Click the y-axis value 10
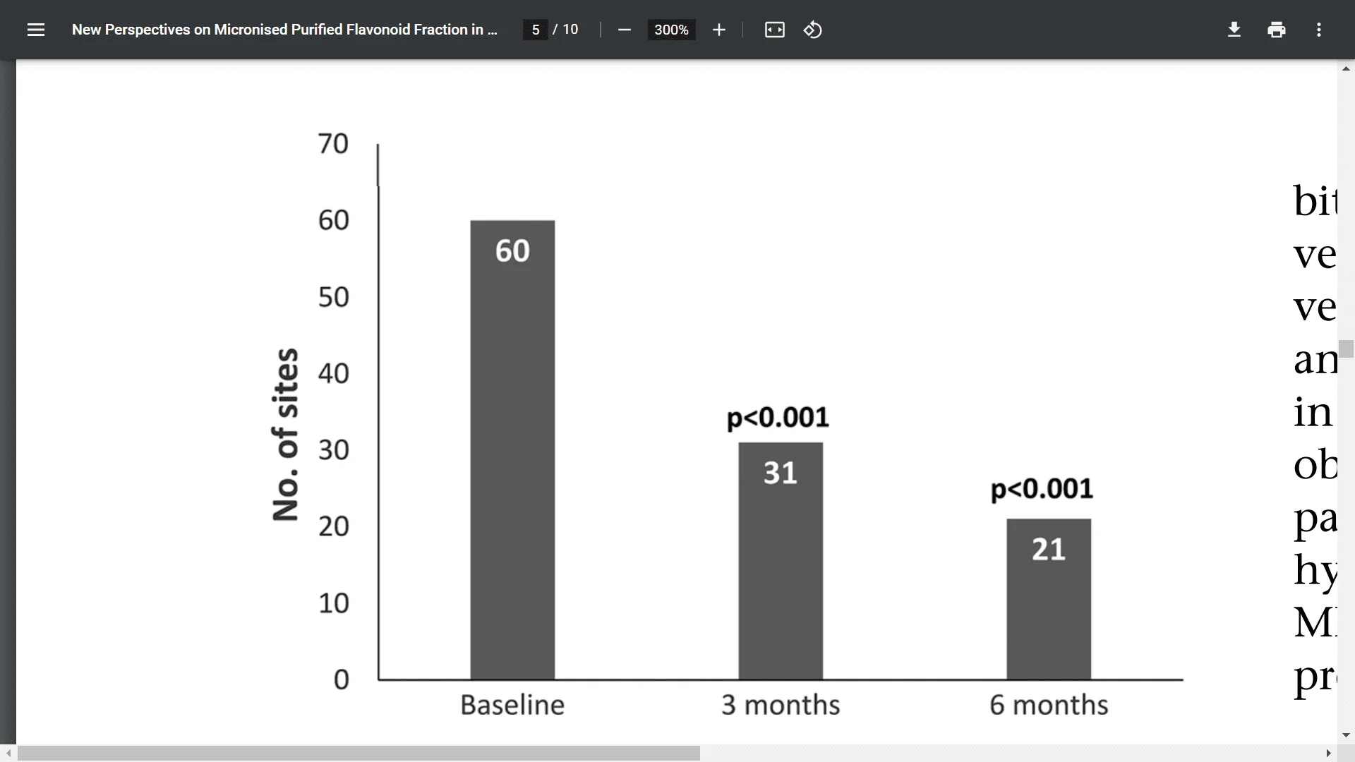 coord(333,603)
